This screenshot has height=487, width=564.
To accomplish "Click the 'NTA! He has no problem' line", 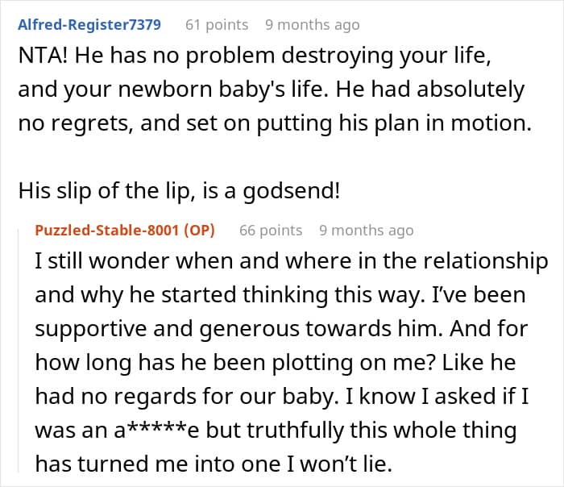I will coord(255,56).
